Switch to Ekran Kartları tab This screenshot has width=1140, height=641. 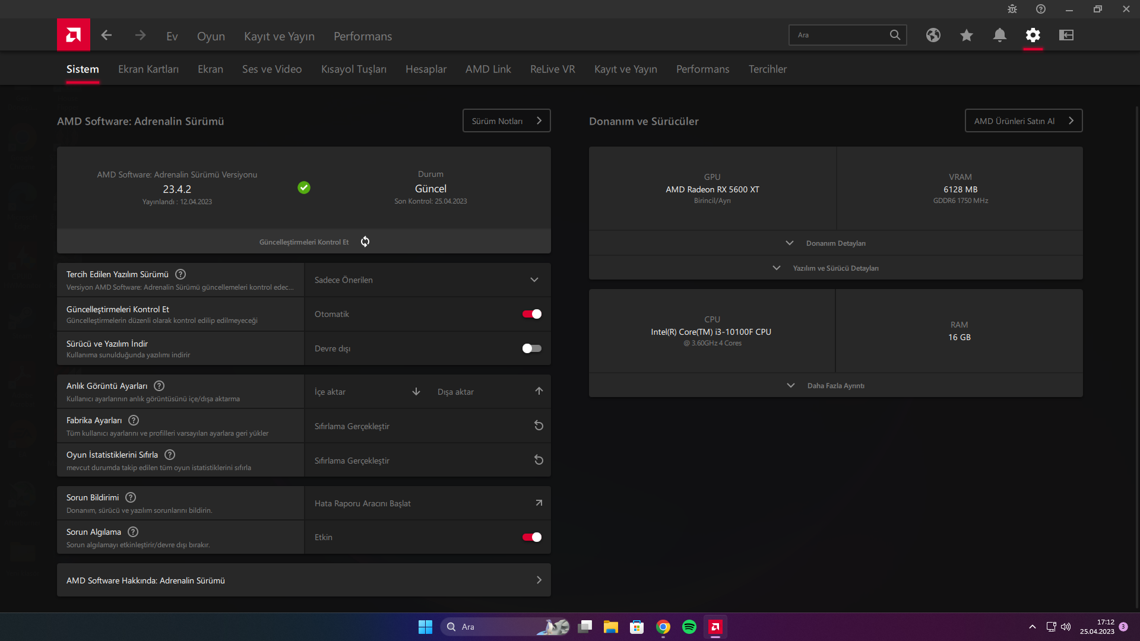(x=148, y=69)
